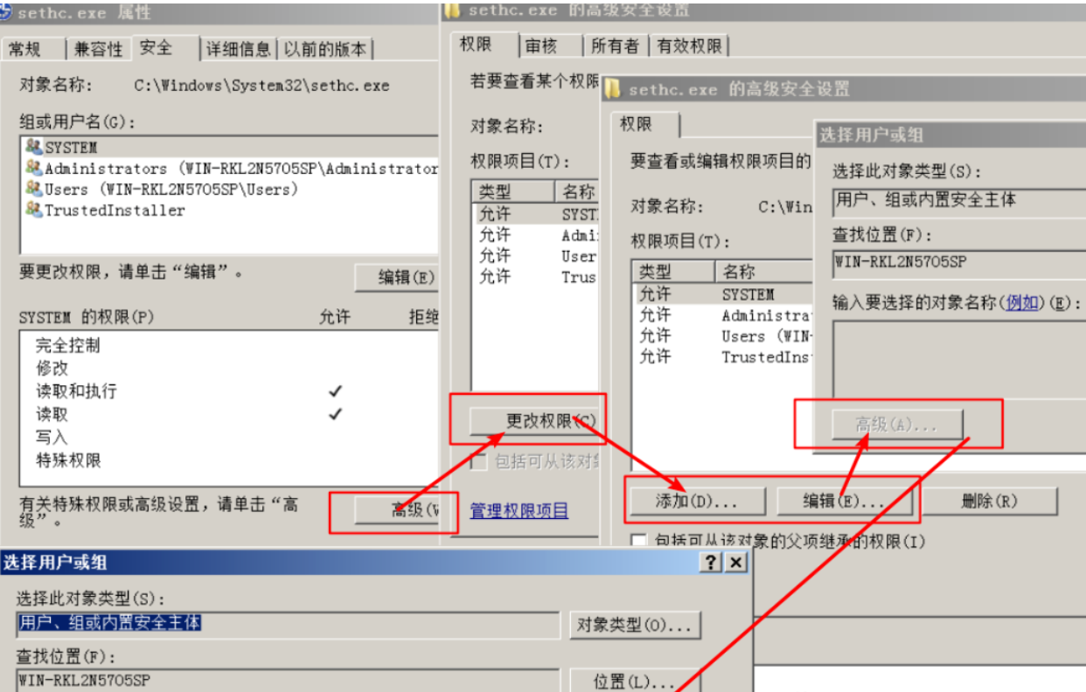Viewport: 1086px width, 692px height.
Task: Switch to the 有效权限 tab
Action: pyautogui.click(x=692, y=44)
